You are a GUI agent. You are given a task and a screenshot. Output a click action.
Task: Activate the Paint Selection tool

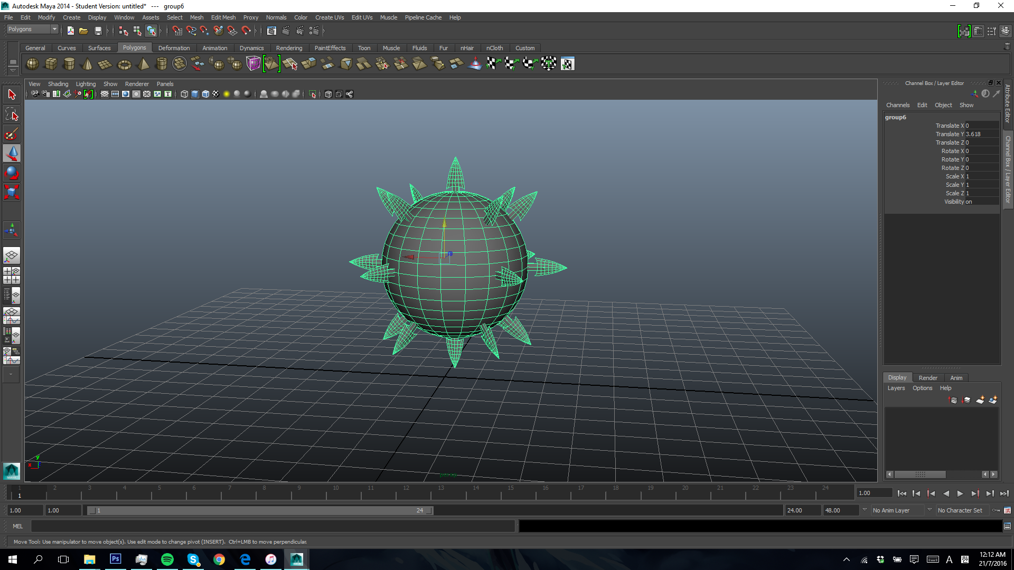pyautogui.click(x=12, y=134)
